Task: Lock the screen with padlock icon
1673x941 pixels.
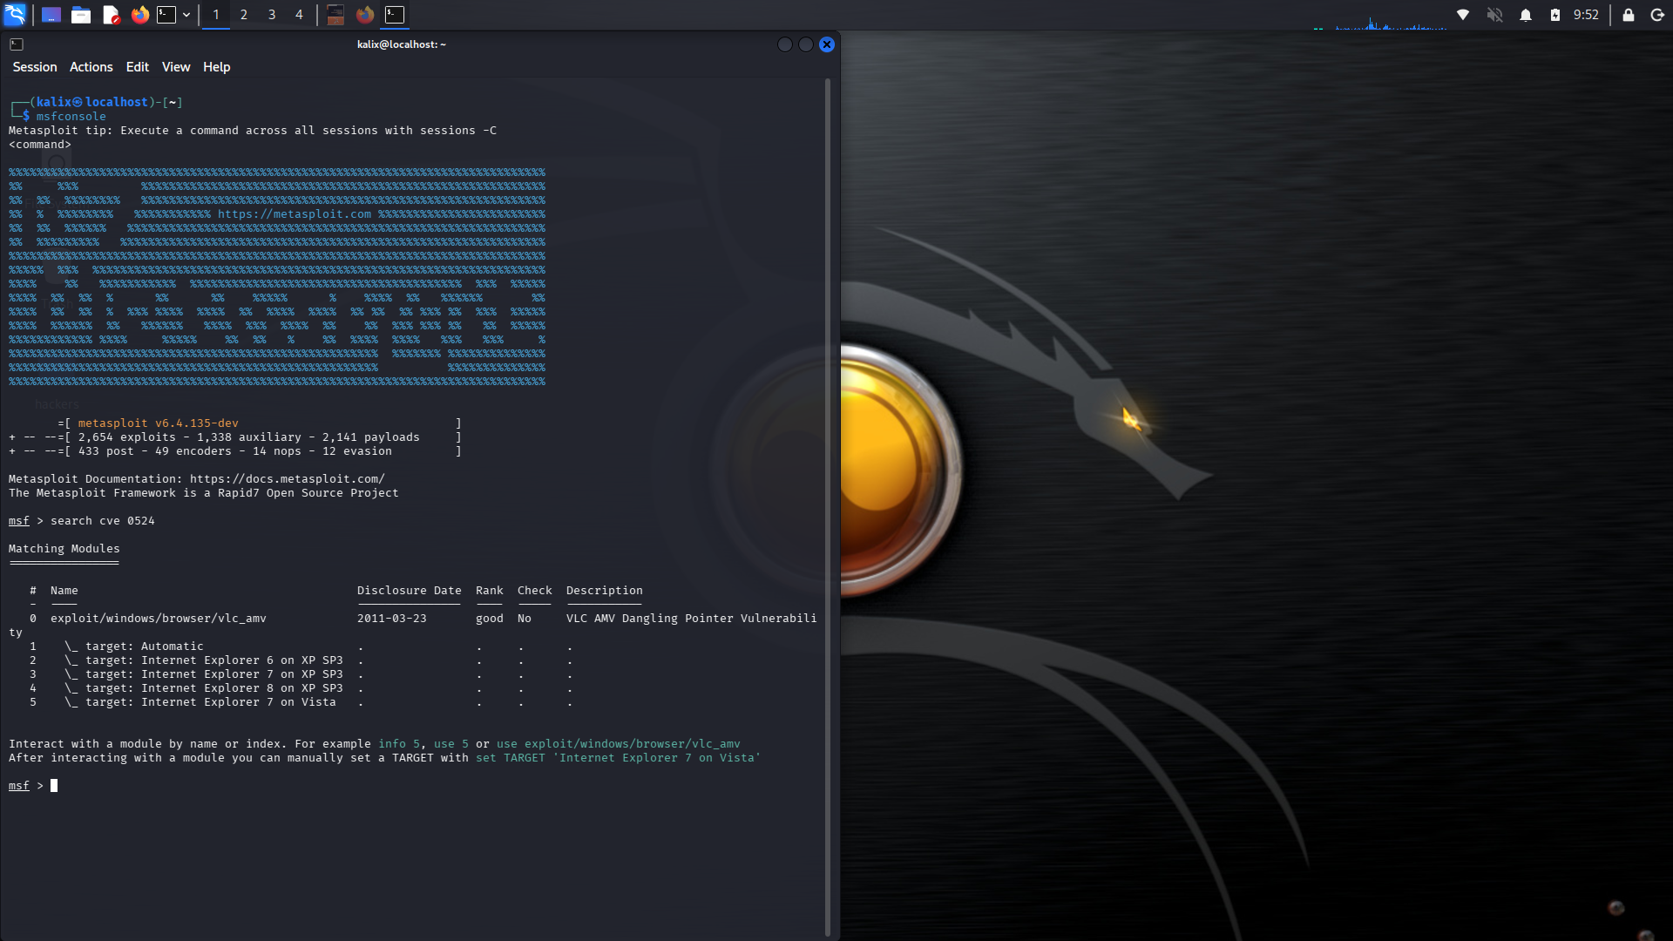Action: pos(1628,15)
